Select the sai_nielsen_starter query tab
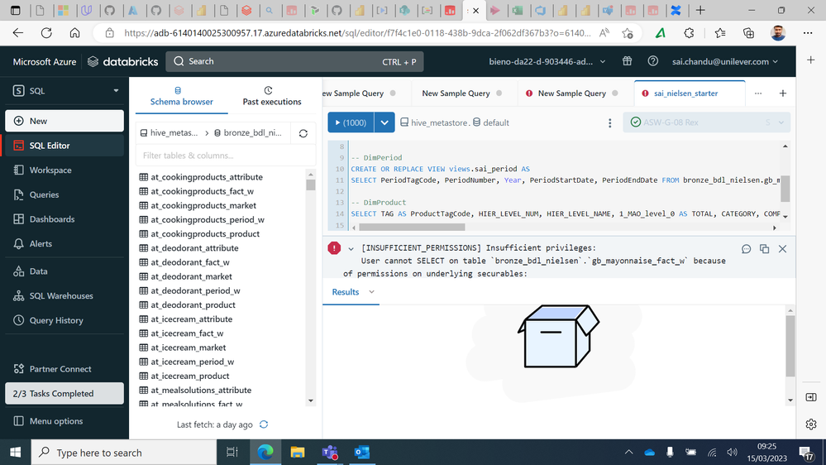 pyautogui.click(x=685, y=93)
